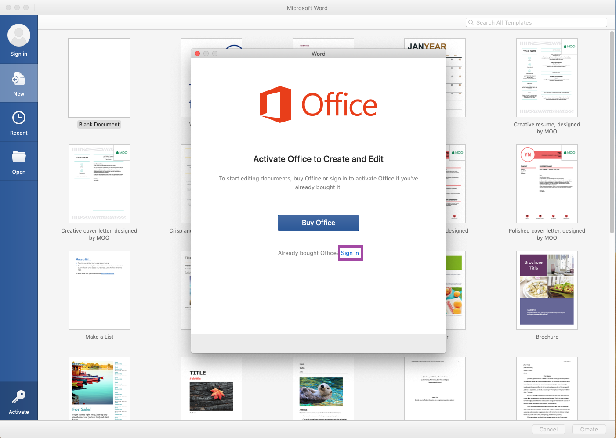Image resolution: width=616 pixels, height=438 pixels.
Task: Close the Word activation dialog
Action: pos(197,54)
